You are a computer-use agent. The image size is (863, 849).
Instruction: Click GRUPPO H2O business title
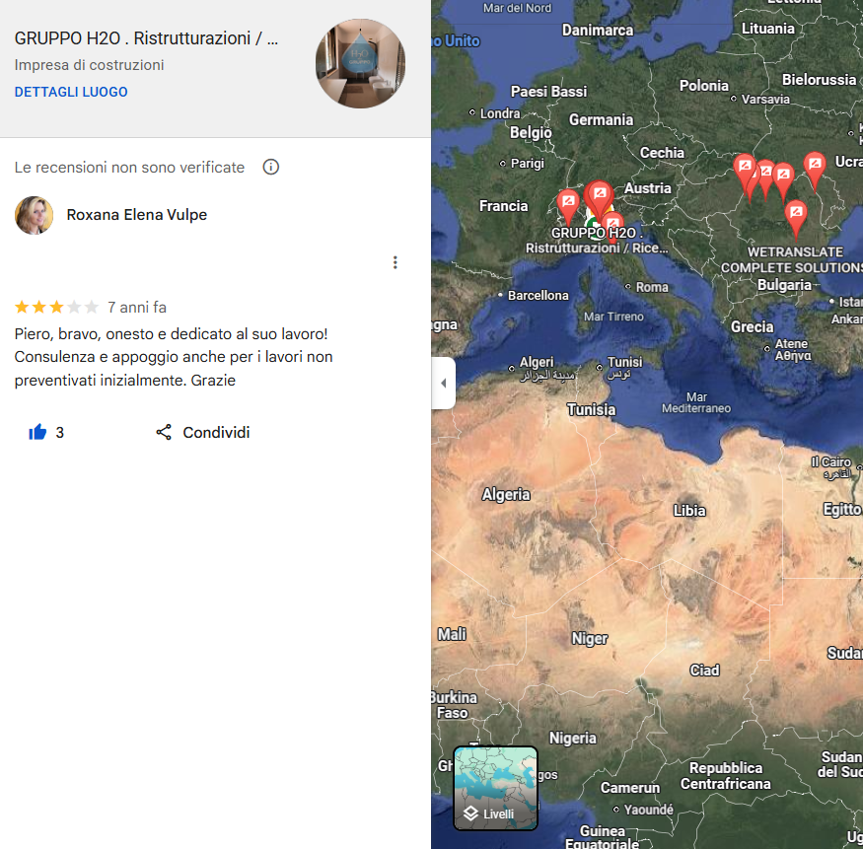tap(146, 38)
